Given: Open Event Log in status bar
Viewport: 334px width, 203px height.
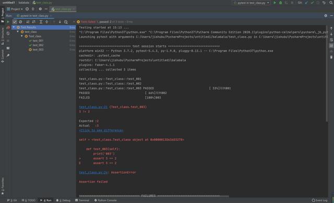Looking at the screenshot, I should click(319, 200).
